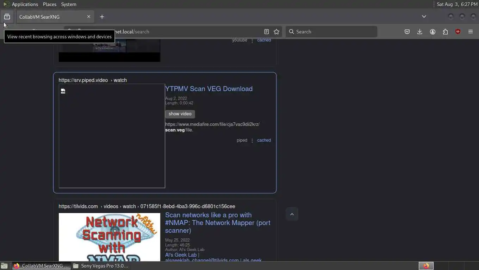Image resolution: width=479 pixels, height=270 pixels.
Task: Open the System menu
Action: 69,4
